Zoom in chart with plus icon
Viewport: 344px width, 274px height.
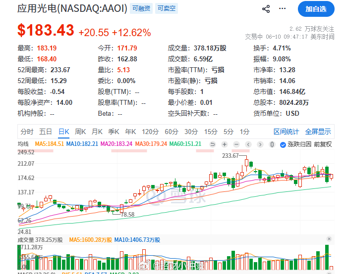[x=224, y=144]
